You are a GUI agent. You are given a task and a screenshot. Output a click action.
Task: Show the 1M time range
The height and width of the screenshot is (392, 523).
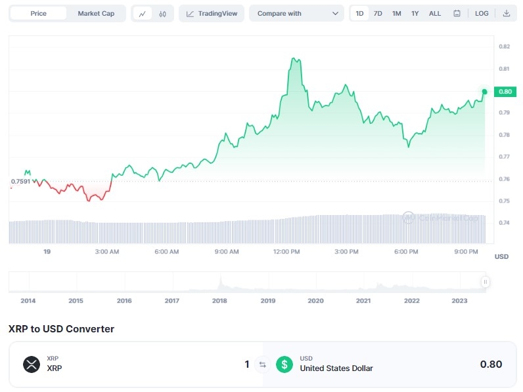(x=396, y=14)
